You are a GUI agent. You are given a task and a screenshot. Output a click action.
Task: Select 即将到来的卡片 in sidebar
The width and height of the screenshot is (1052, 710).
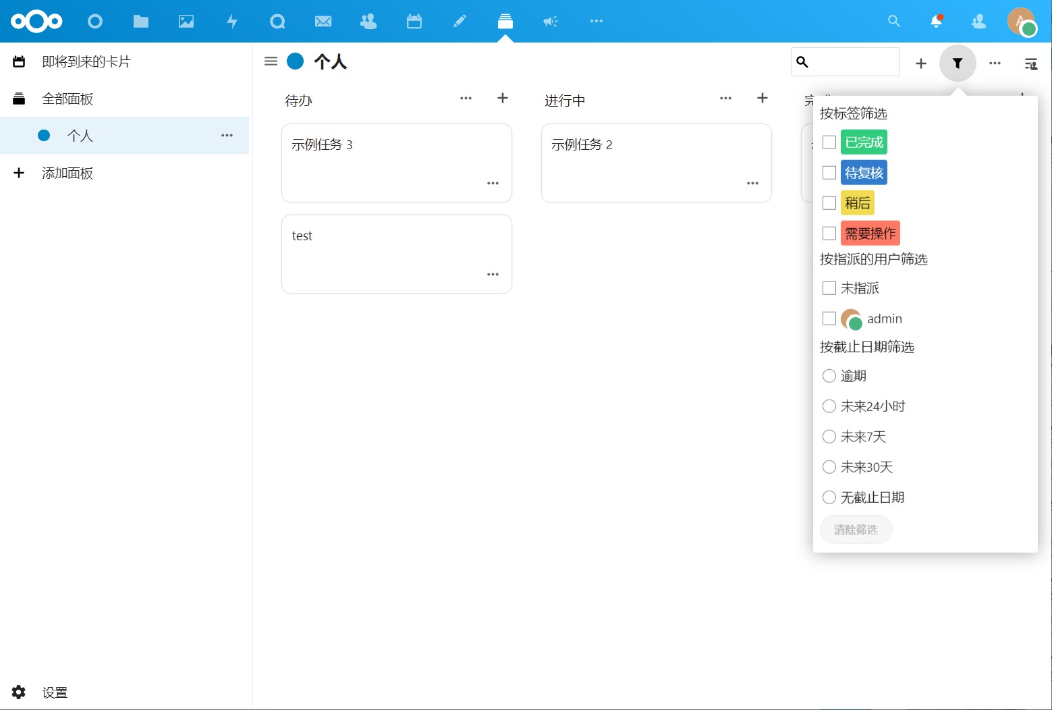tap(86, 62)
